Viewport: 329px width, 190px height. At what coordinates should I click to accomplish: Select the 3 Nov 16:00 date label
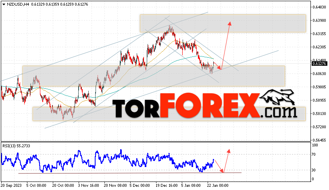89,186
